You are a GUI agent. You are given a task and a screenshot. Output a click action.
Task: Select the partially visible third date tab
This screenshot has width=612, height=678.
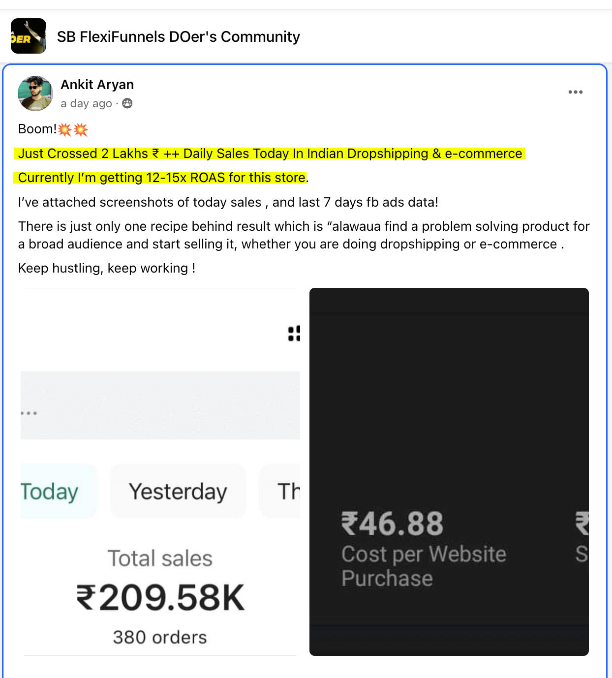tap(289, 491)
